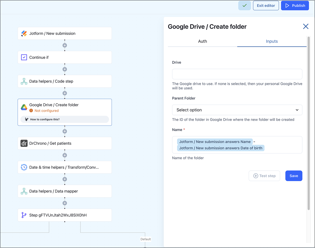Select the Data helpers / Code step
This screenshot has width=315, height=248.
65,81
